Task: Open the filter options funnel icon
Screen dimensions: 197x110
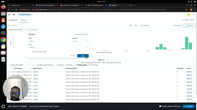Action: 26,30
